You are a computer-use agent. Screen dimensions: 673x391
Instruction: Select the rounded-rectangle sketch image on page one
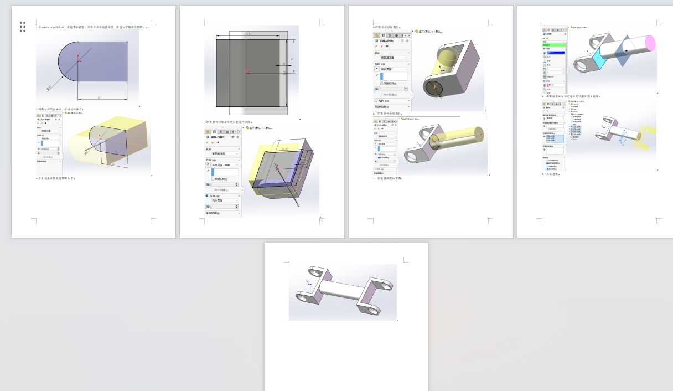87,68
